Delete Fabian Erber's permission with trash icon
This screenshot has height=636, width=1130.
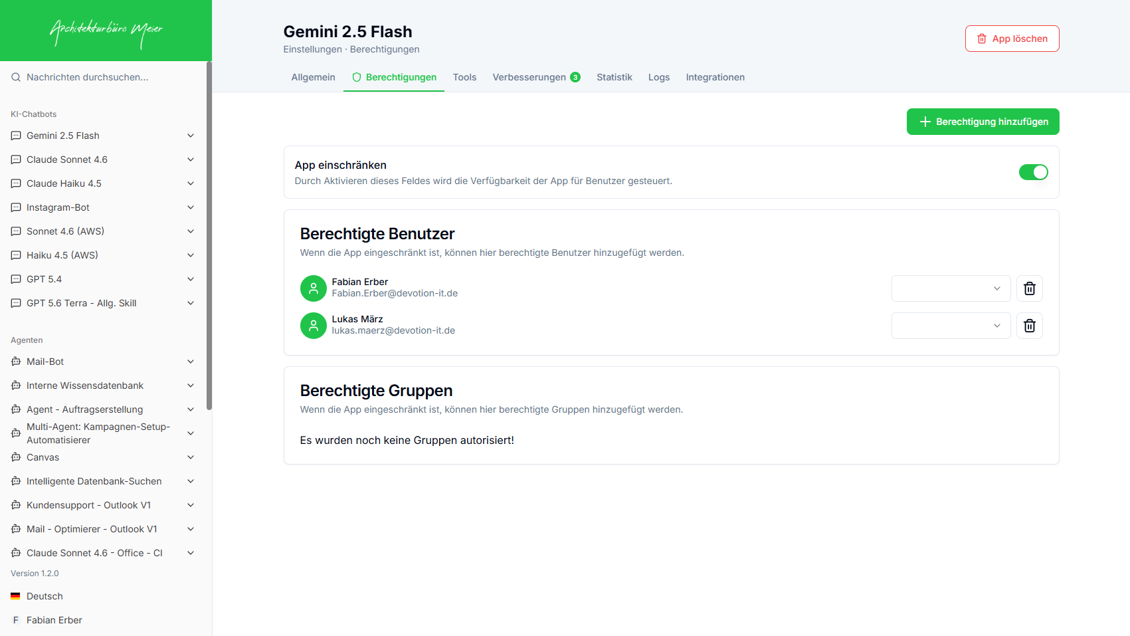point(1030,288)
